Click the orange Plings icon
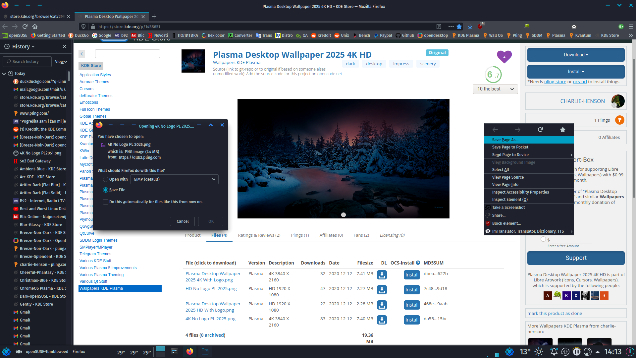 point(619,120)
